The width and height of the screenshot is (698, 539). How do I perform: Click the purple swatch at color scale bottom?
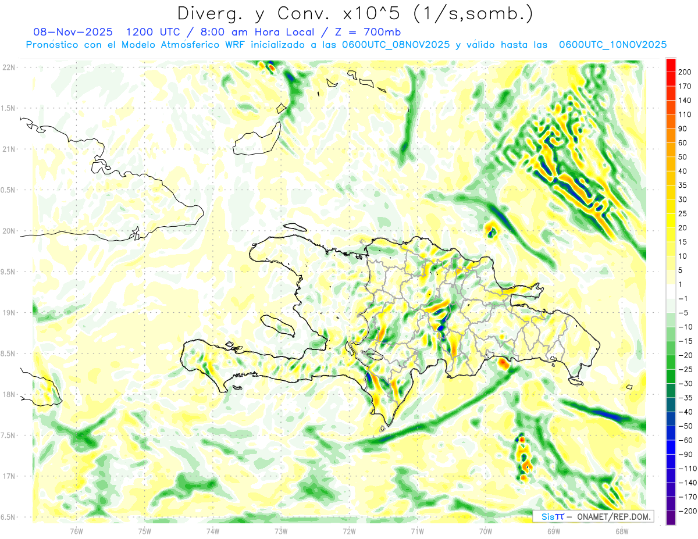(x=671, y=518)
